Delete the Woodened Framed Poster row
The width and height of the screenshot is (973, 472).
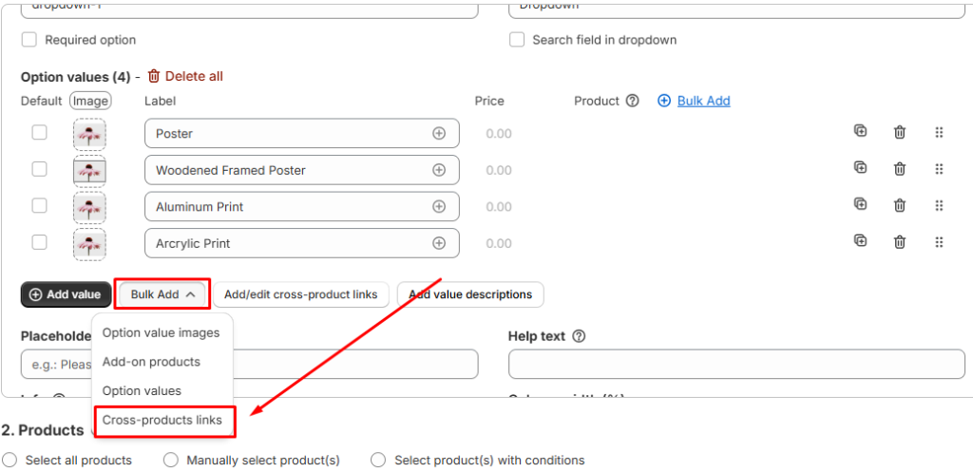coord(899,169)
